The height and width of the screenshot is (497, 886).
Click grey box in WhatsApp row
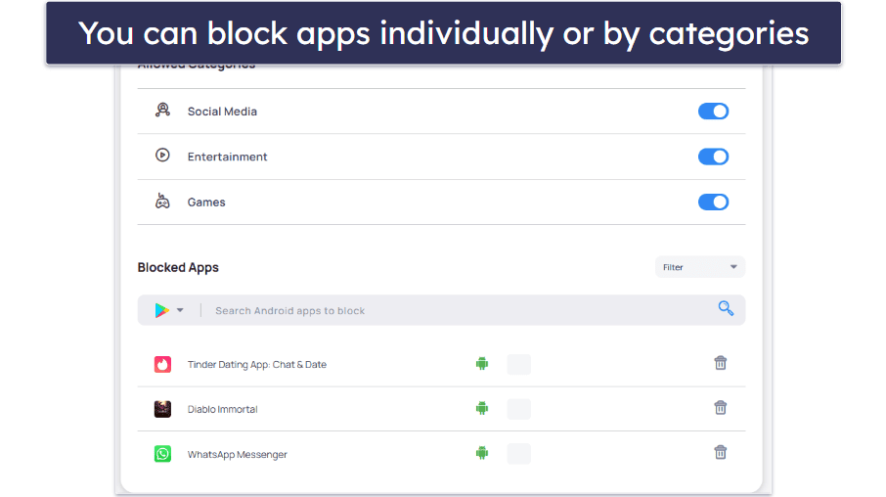(518, 453)
